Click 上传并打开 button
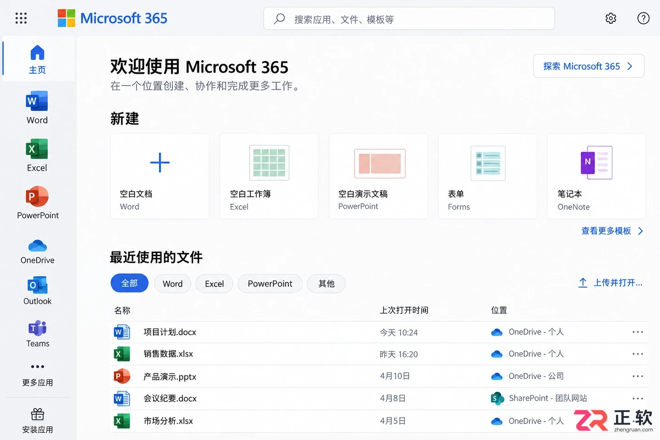Viewport: 660px width, 440px height. (610, 283)
